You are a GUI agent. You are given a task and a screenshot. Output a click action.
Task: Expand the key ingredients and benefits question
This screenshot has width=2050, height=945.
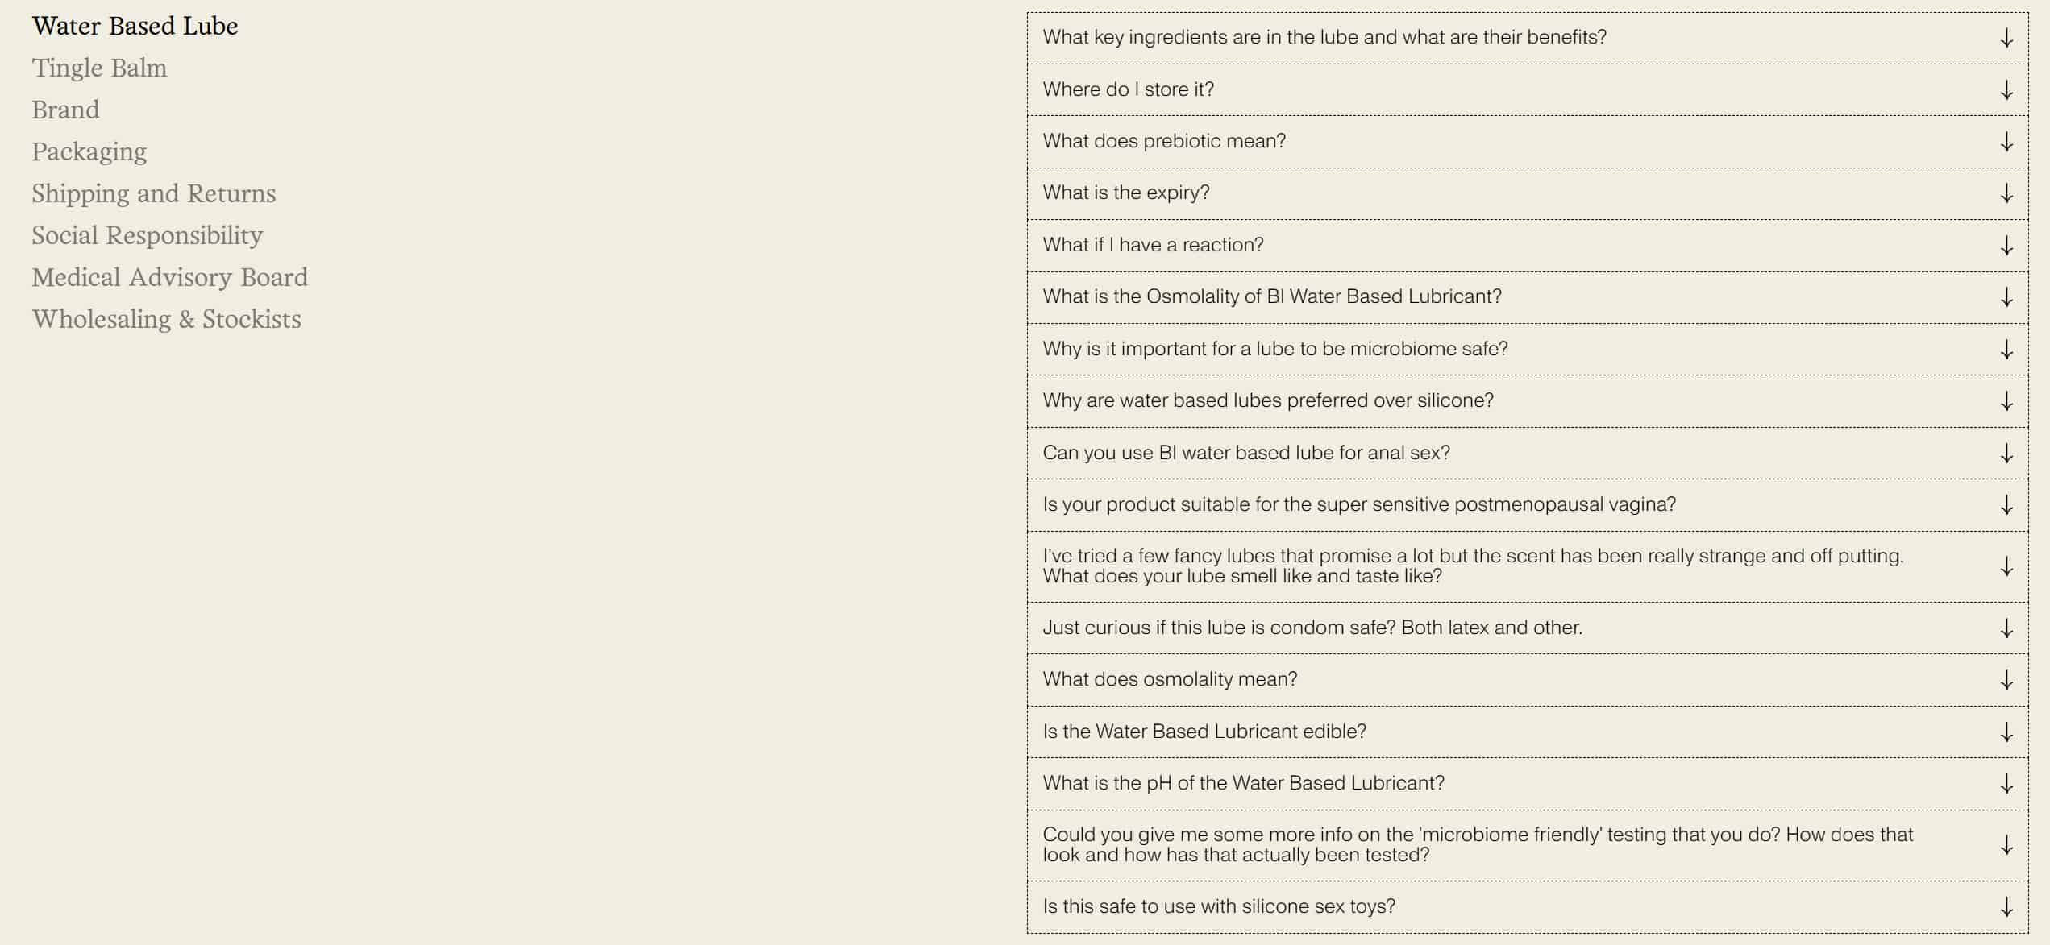(x=1528, y=38)
